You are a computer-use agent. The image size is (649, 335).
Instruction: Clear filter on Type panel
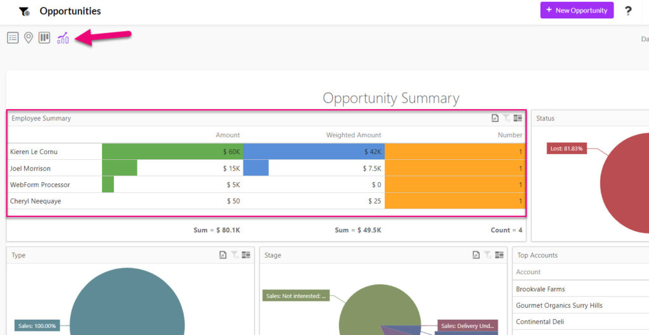click(x=235, y=255)
